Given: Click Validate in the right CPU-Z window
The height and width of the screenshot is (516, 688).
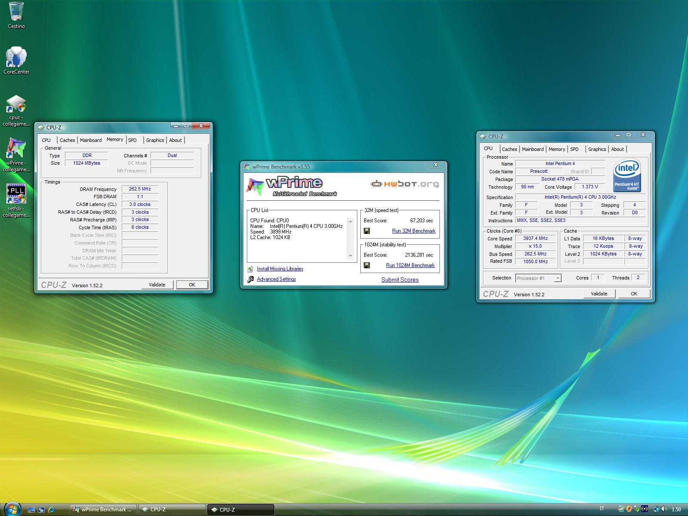Looking at the screenshot, I should coord(599,294).
